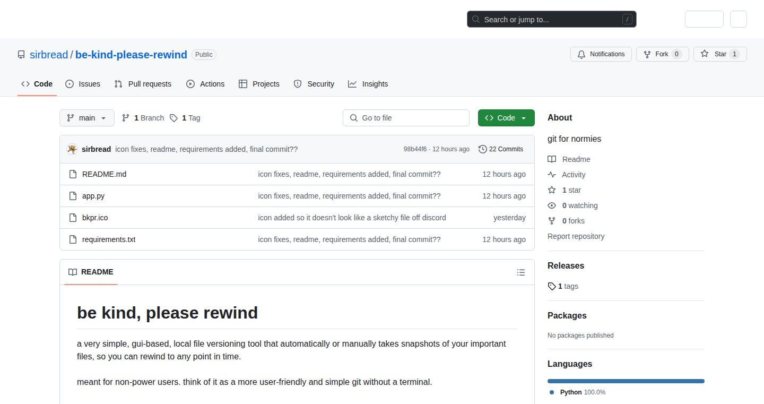The image size is (764, 404).
Task: Click the file icon next to requirements.txt
Action: coord(73,239)
